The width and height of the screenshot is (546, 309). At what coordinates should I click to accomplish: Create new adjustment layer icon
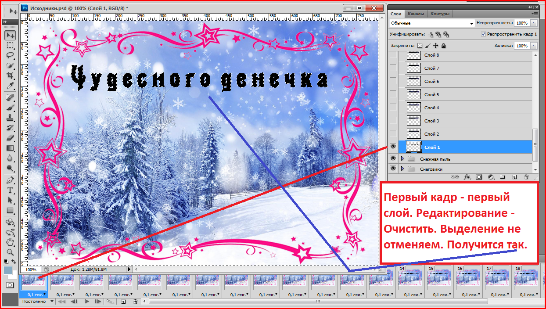click(x=491, y=177)
